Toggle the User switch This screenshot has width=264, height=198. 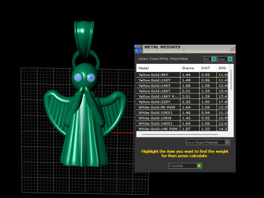coord(225,59)
